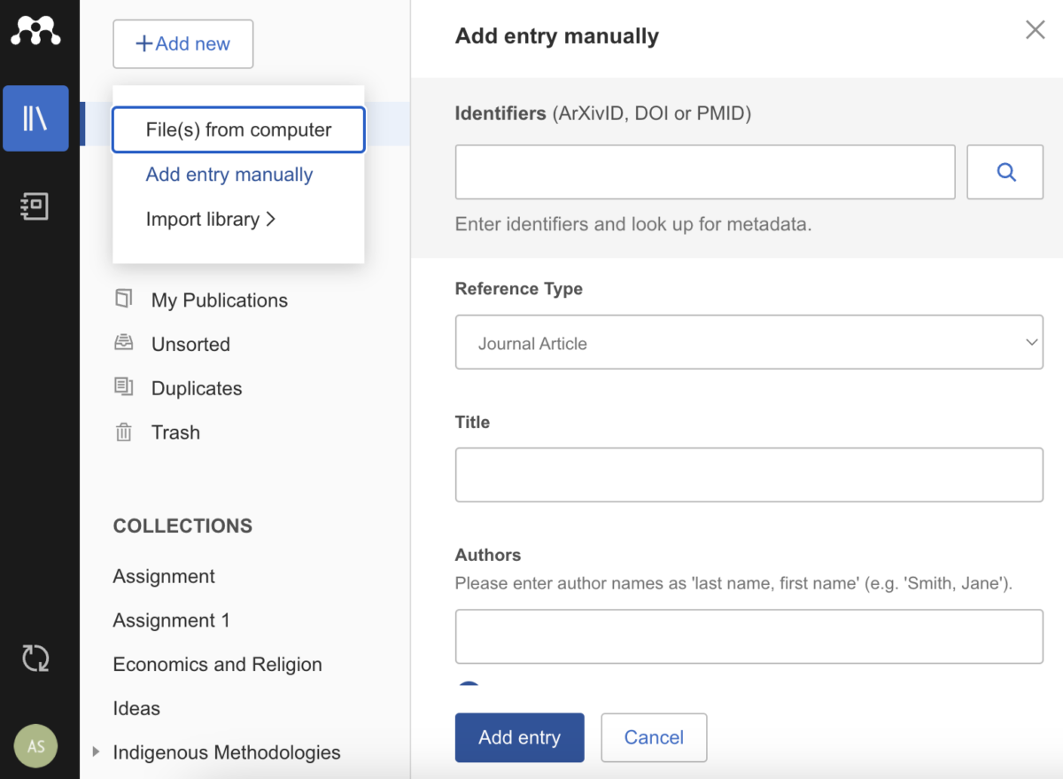
Task: Select the Trash icon
Action: pyautogui.click(x=124, y=432)
